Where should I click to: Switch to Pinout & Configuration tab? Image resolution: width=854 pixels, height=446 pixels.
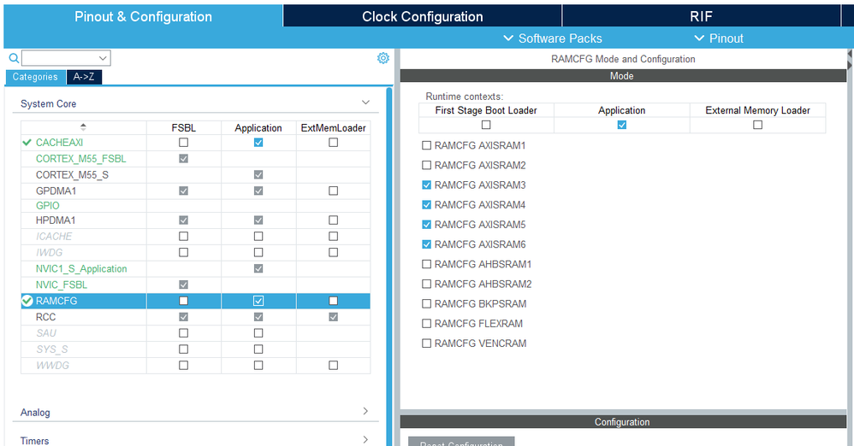pos(143,16)
